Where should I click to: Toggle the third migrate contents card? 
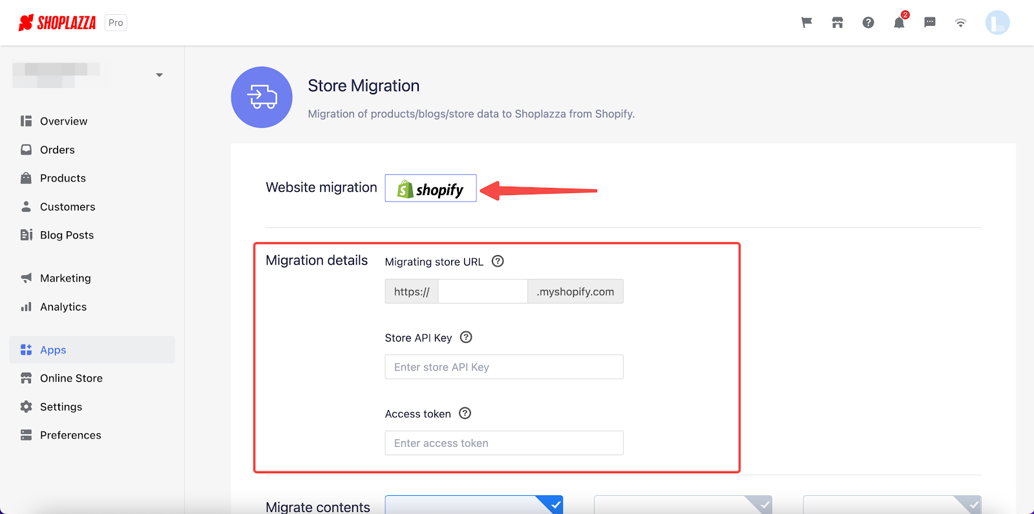892,505
